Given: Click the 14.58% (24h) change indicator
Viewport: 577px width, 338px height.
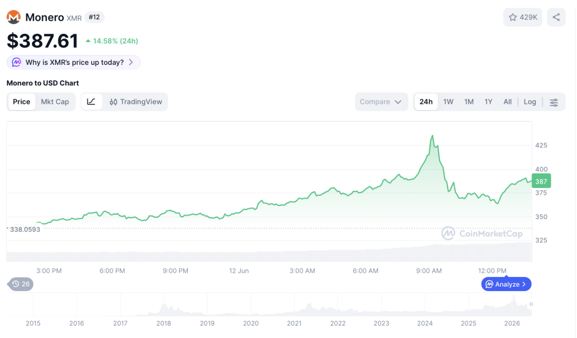Looking at the screenshot, I should (112, 41).
